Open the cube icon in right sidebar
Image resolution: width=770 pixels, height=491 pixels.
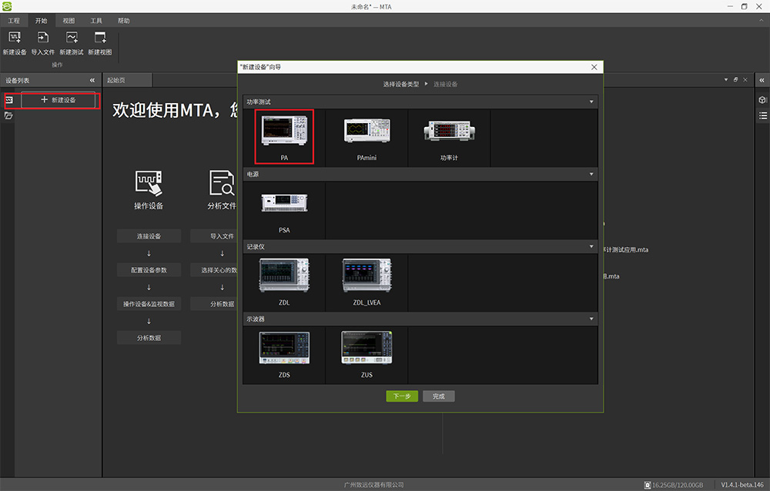[x=762, y=100]
